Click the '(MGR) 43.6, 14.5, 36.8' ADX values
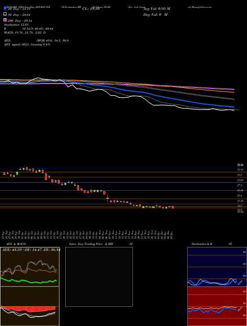The height and width of the screenshot is (326, 247). (x=52, y=41)
